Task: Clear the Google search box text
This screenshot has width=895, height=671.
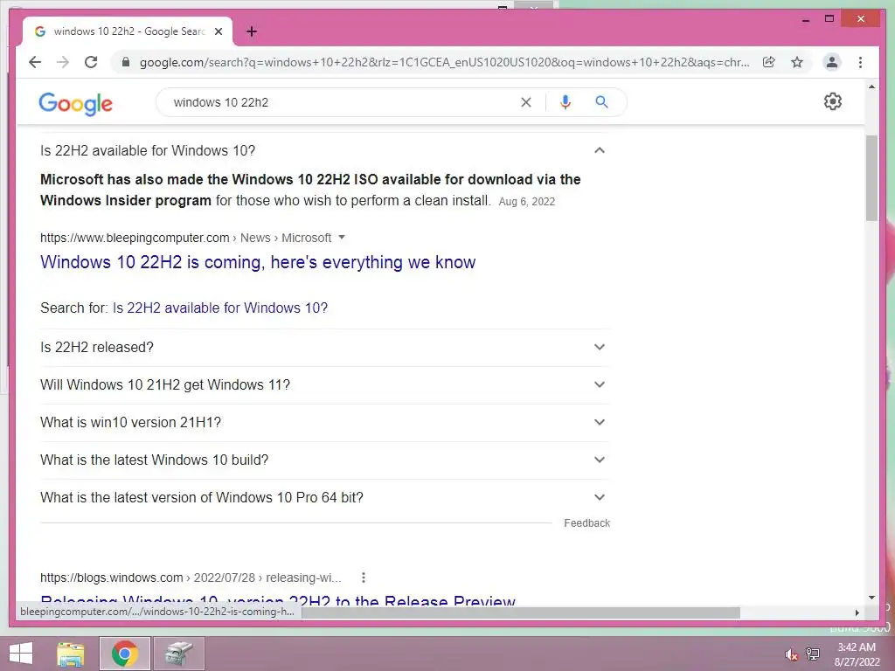Action: (525, 102)
